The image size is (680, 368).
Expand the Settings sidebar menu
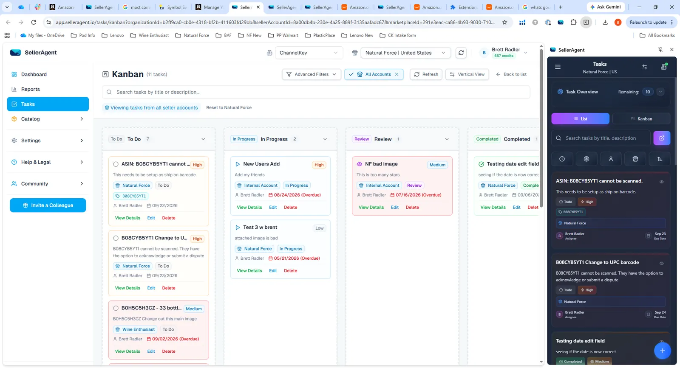[x=48, y=140]
